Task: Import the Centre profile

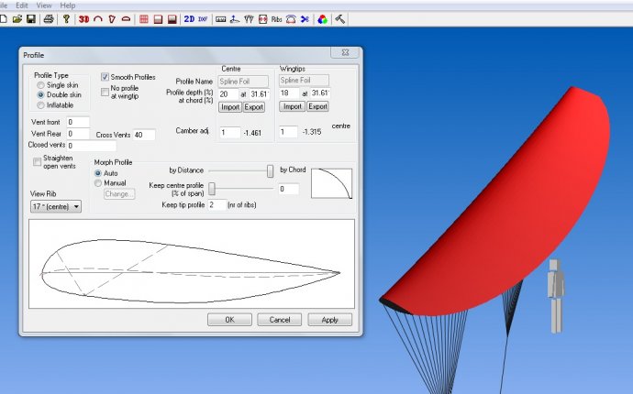Action: pyautogui.click(x=230, y=107)
